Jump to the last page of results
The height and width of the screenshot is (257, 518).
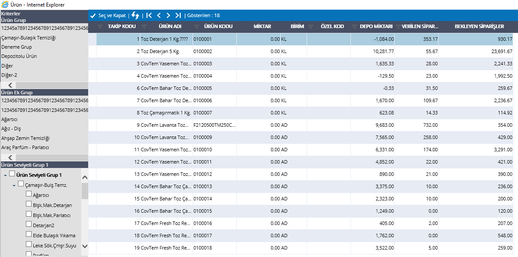click(179, 15)
